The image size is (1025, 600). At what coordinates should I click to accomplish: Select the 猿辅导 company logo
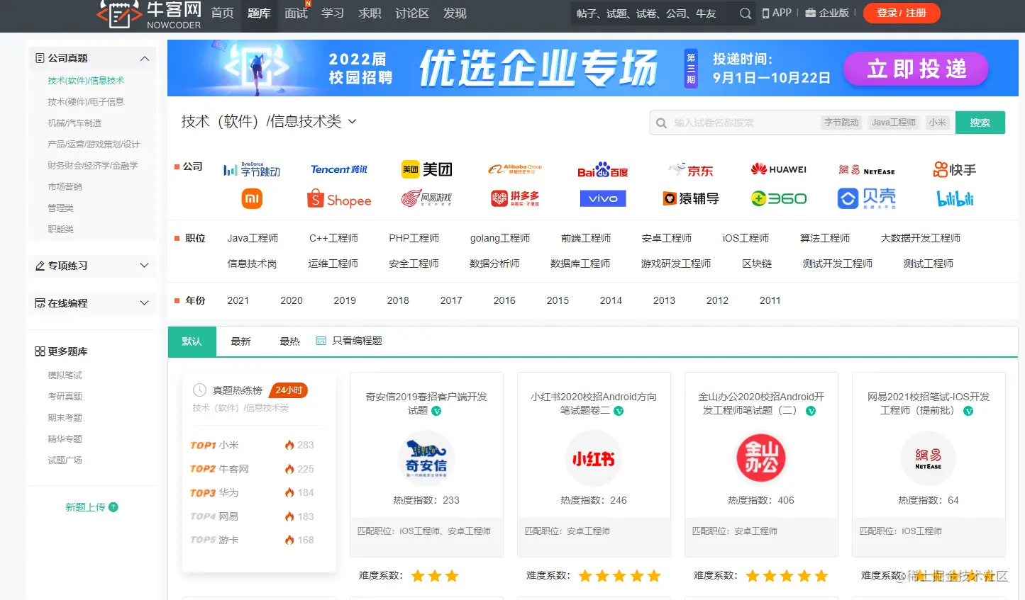click(691, 198)
